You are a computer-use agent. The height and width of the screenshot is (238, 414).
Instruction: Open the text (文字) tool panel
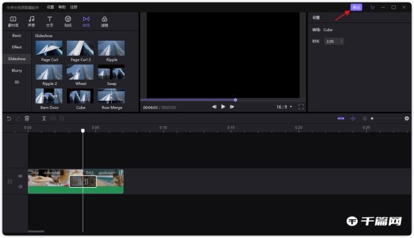tap(50, 21)
